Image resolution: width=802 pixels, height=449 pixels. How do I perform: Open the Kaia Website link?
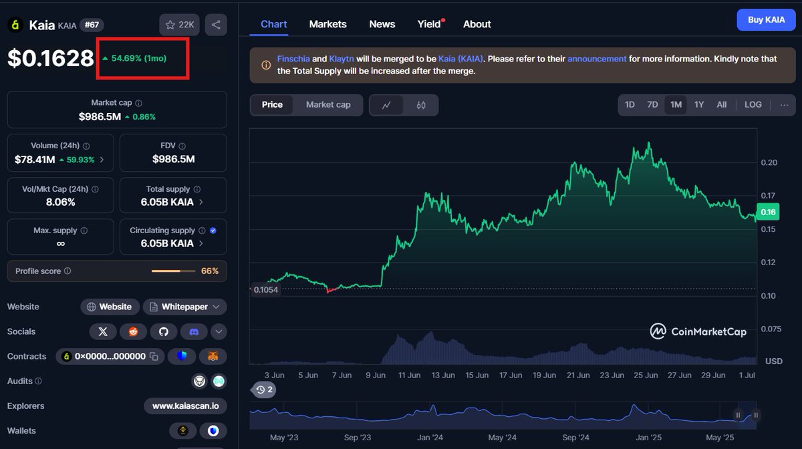click(110, 307)
